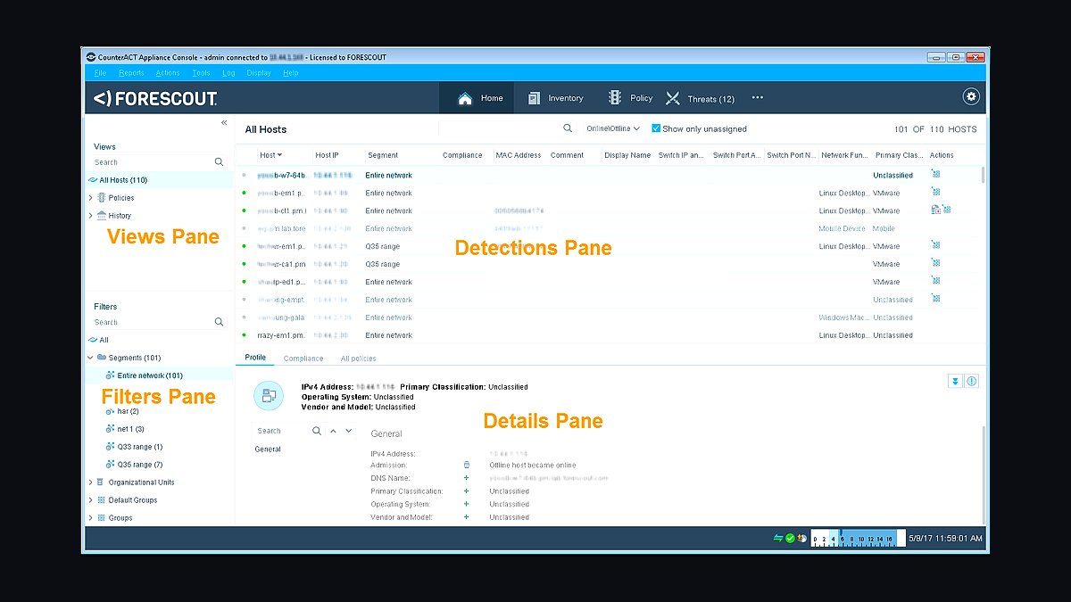Viewport: 1071px width, 602px height.
Task: Click the details search down arrow
Action: (x=348, y=431)
